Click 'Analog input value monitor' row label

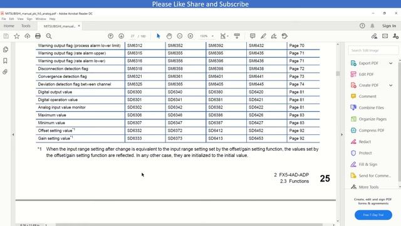[61, 107]
